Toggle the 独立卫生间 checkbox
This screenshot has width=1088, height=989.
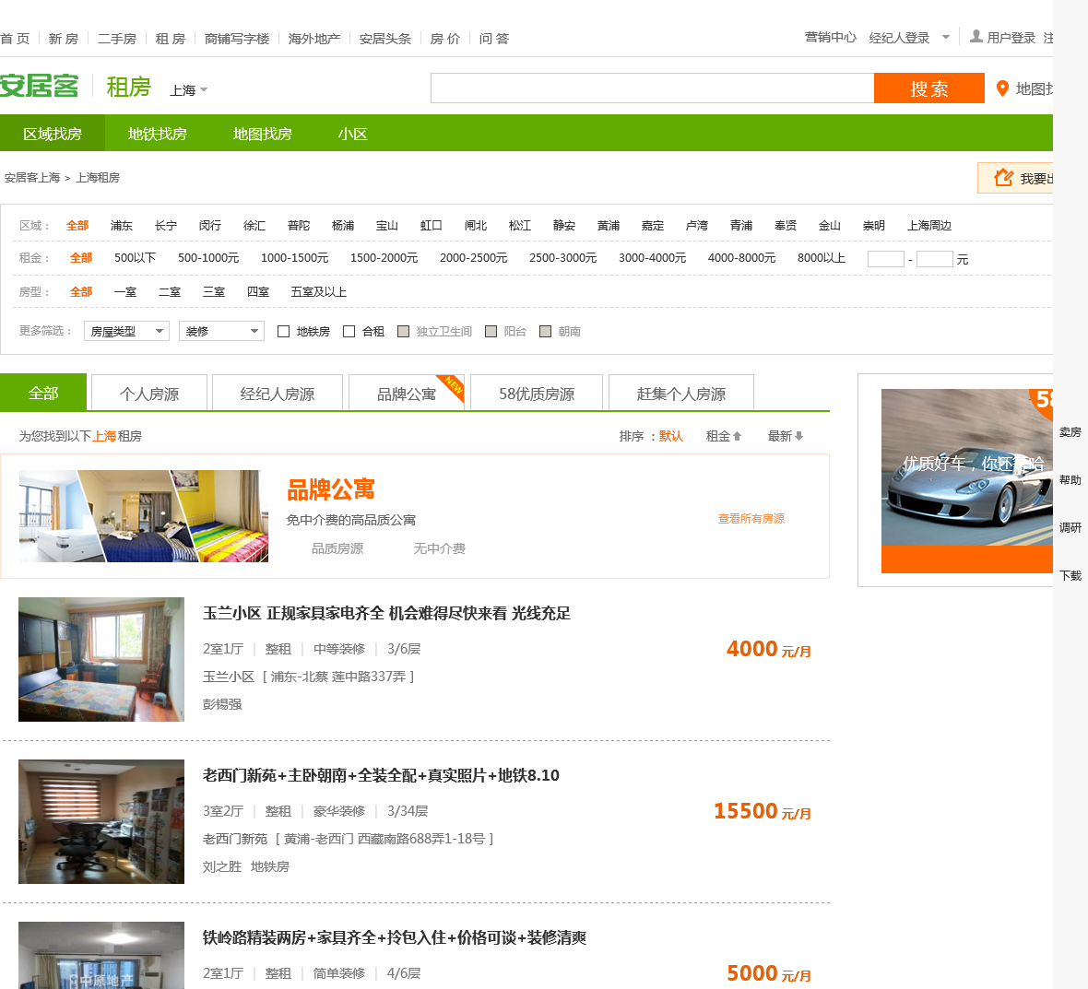point(403,332)
